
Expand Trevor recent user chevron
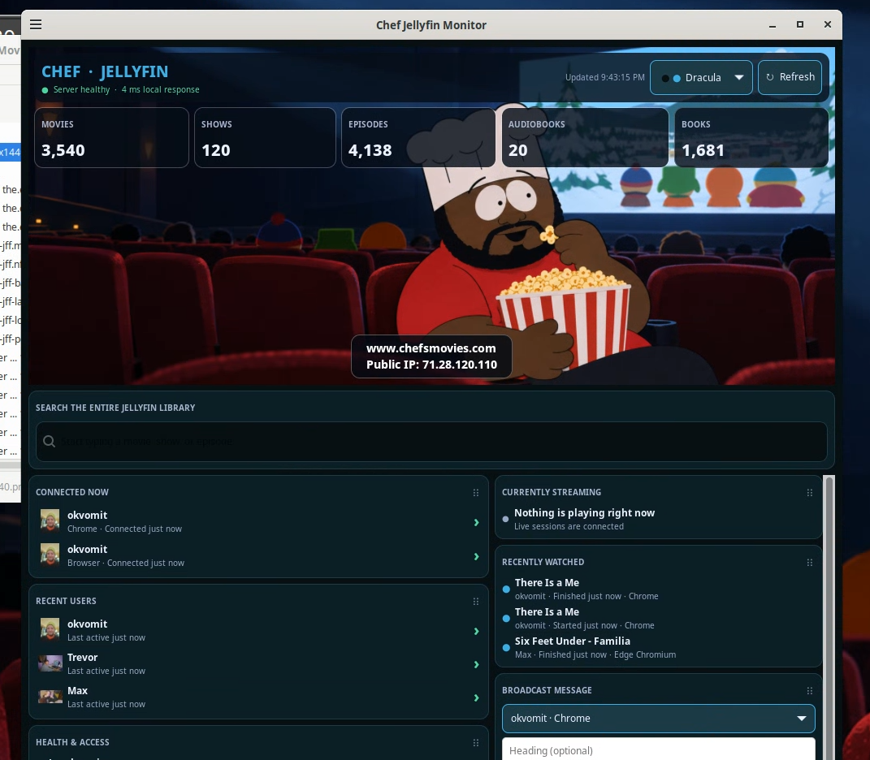[476, 664]
